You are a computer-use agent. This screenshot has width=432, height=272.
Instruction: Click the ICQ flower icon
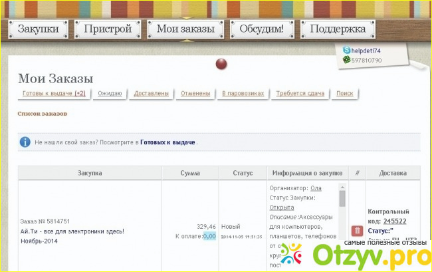pos(346,61)
